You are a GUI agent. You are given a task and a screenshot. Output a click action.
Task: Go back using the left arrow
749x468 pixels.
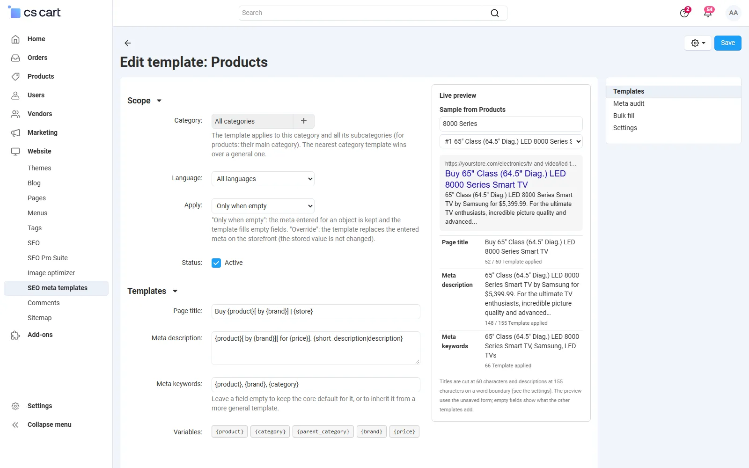coord(128,43)
